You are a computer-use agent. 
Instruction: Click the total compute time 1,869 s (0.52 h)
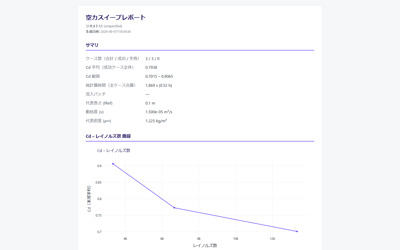(159, 85)
